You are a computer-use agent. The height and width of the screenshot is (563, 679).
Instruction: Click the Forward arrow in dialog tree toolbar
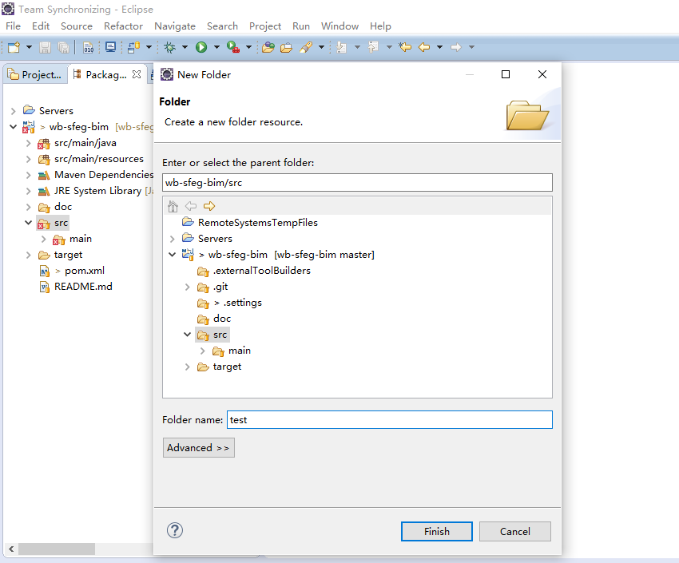click(209, 206)
